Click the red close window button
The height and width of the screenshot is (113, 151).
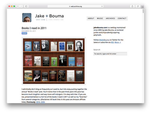9,6
